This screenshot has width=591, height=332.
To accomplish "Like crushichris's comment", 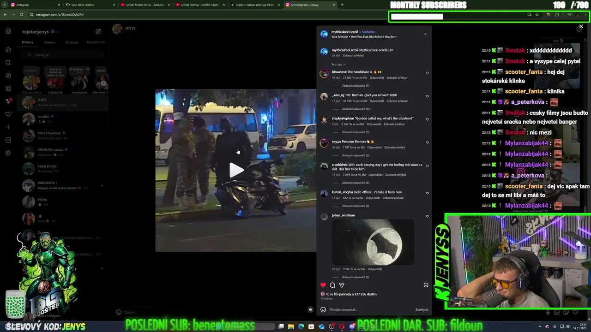I will tap(427, 166).
